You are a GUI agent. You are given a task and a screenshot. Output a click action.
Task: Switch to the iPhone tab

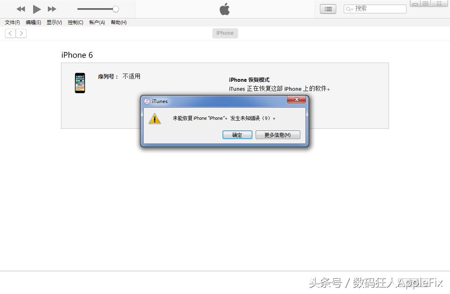(225, 33)
